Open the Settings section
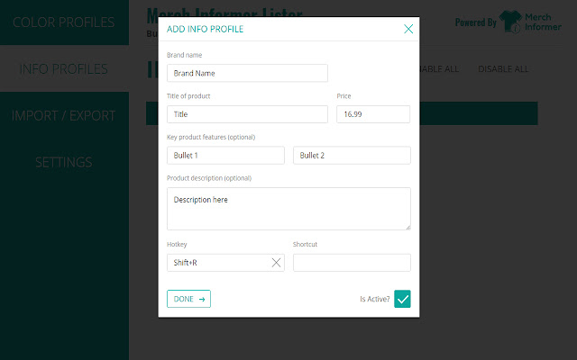This screenshot has width=577, height=360. [64, 162]
